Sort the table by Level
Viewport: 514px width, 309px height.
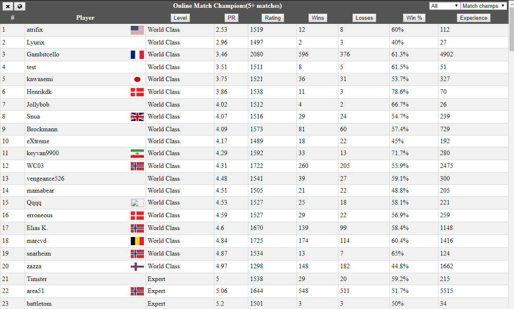pos(180,18)
